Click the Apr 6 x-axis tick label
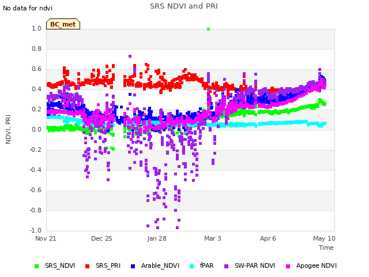The width and height of the screenshot is (369, 277). pos(268,238)
